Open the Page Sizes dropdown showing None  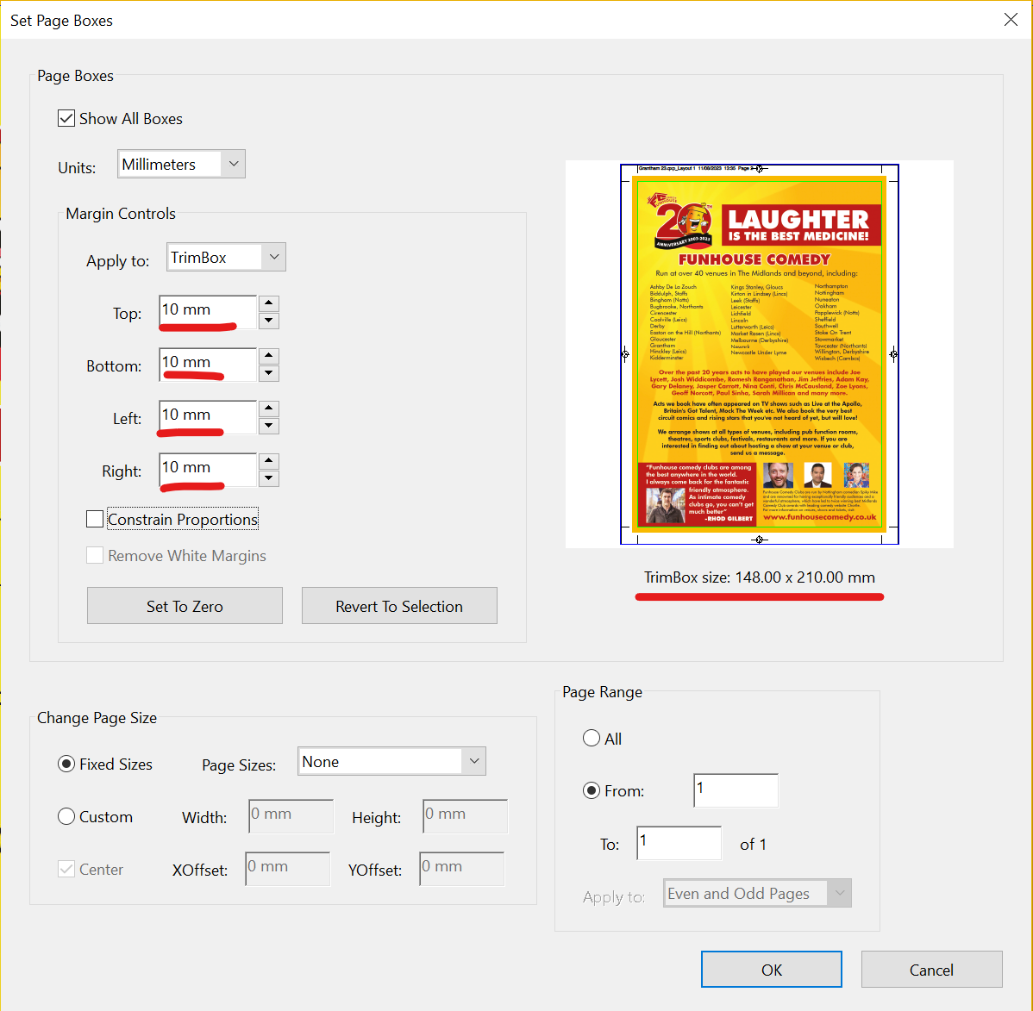(391, 761)
